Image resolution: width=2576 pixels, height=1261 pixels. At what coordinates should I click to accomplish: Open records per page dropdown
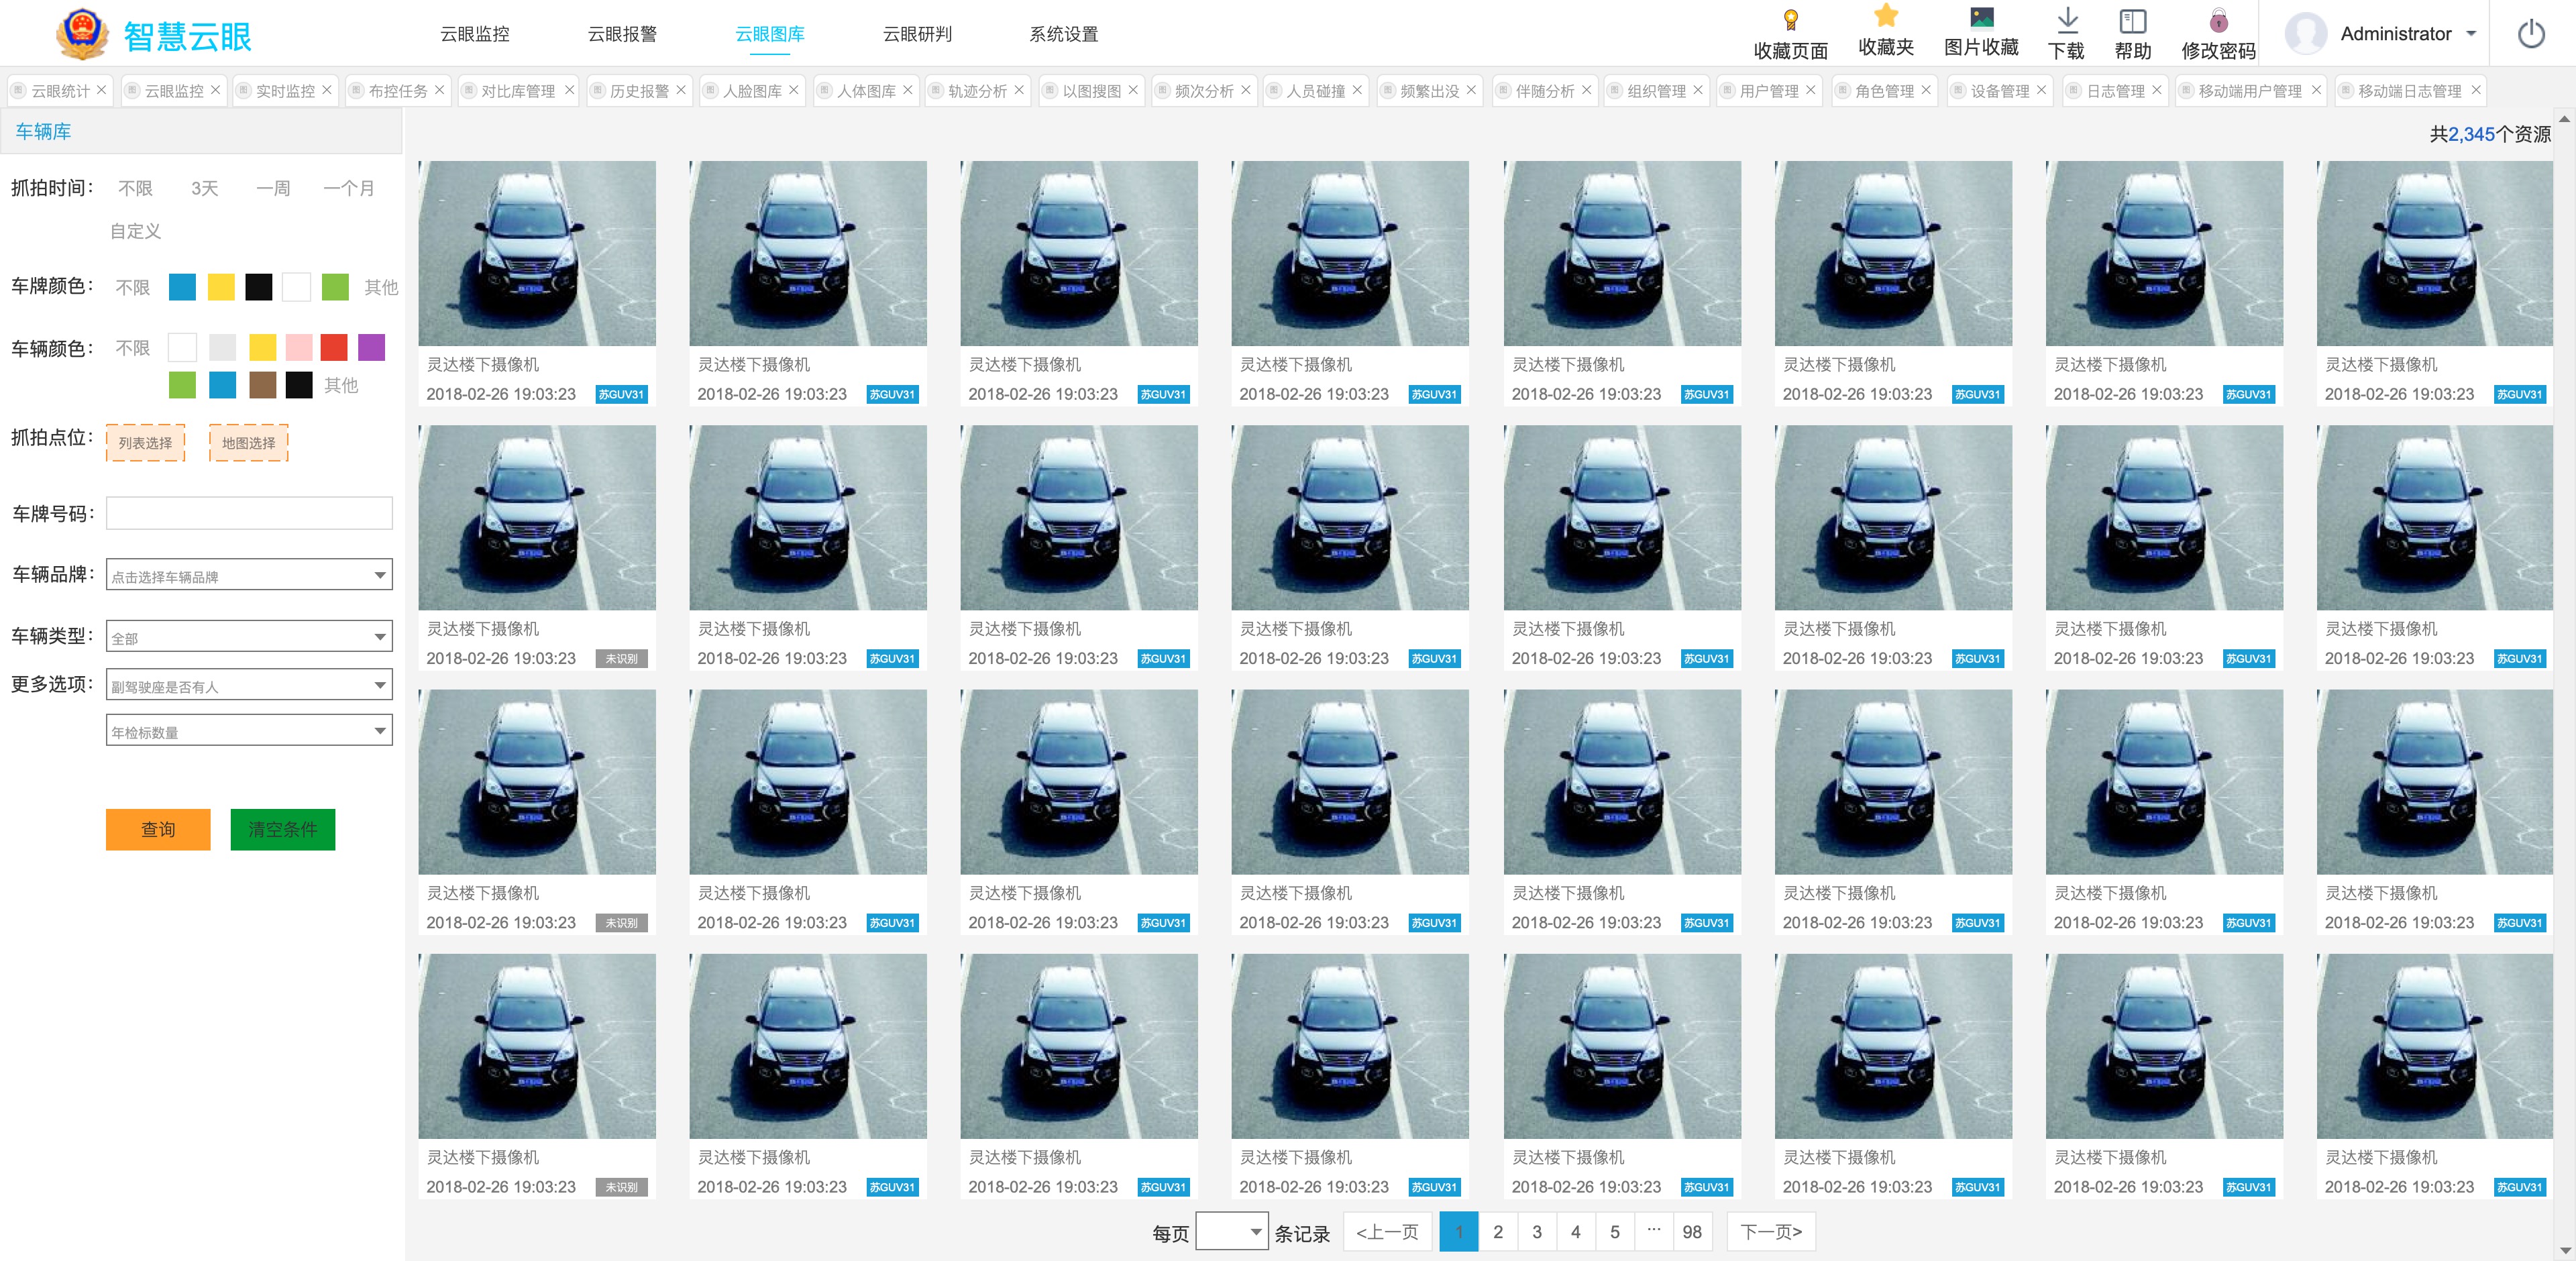1232,1232
